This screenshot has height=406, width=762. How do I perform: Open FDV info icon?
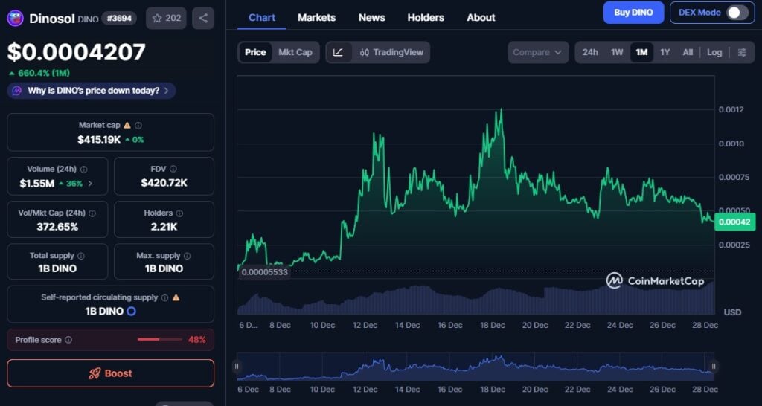coord(173,169)
